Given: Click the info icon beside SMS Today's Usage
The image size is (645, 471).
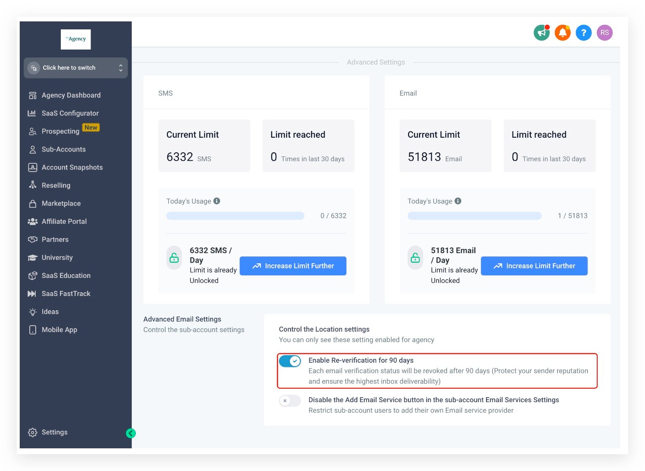Looking at the screenshot, I should (x=217, y=201).
